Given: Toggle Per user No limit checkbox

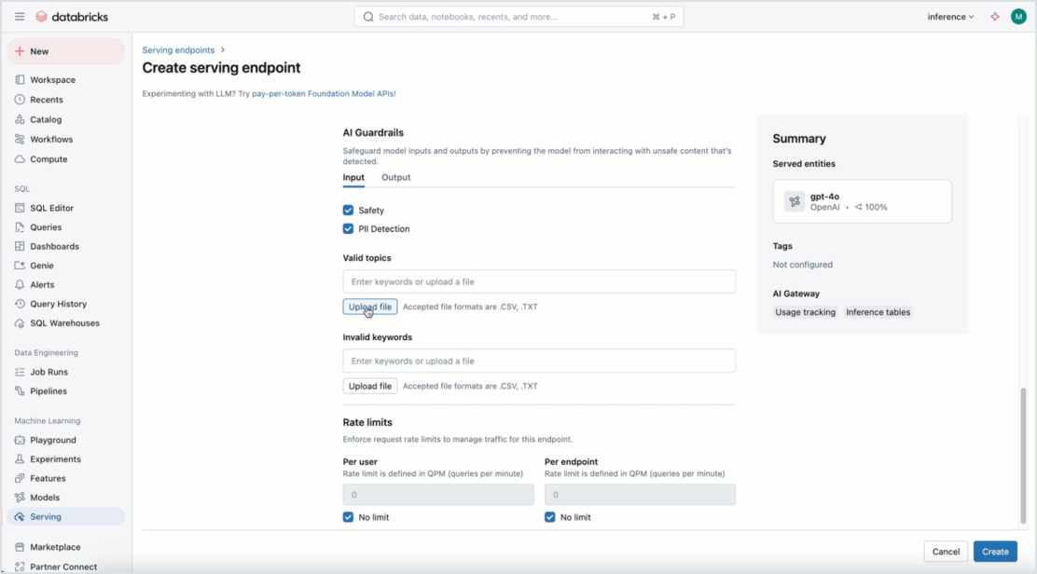Looking at the screenshot, I should [348, 517].
